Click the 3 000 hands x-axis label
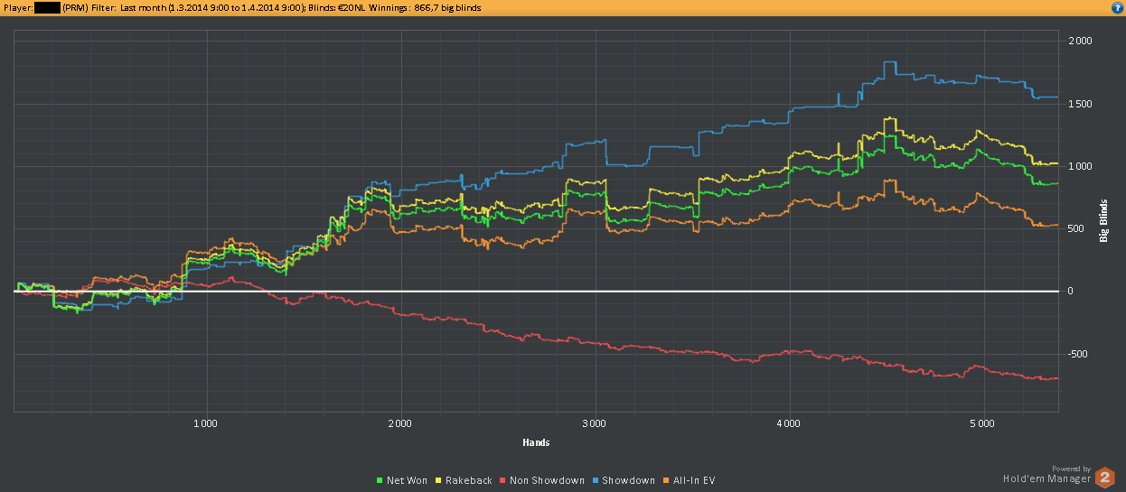Viewport: 1126px width, 492px height. (594, 422)
